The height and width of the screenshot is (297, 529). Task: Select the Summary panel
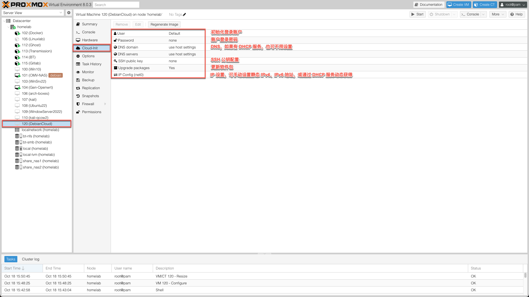tap(89, 24)
